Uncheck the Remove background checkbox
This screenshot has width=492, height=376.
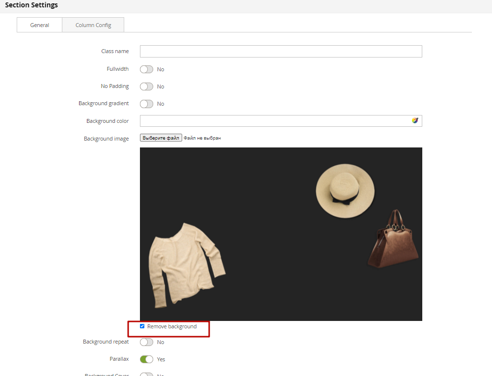[x=142, y=326]
